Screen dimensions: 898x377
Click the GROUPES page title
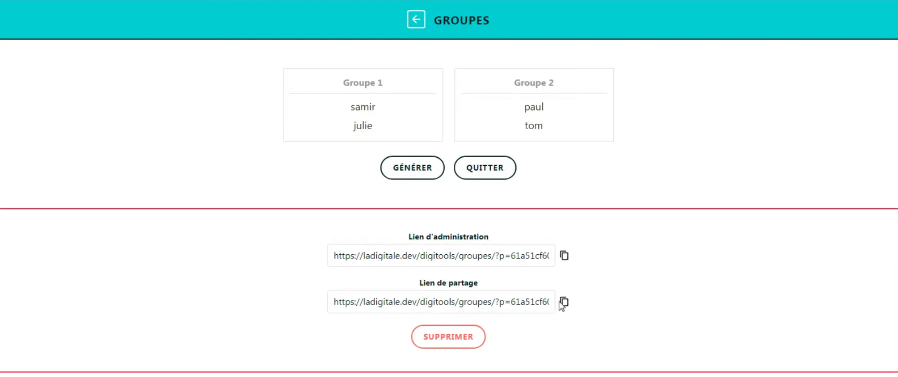461,20
